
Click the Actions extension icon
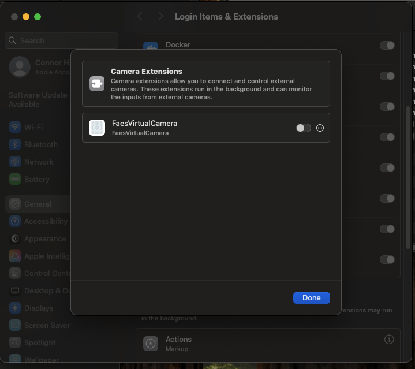pos(151,344)
